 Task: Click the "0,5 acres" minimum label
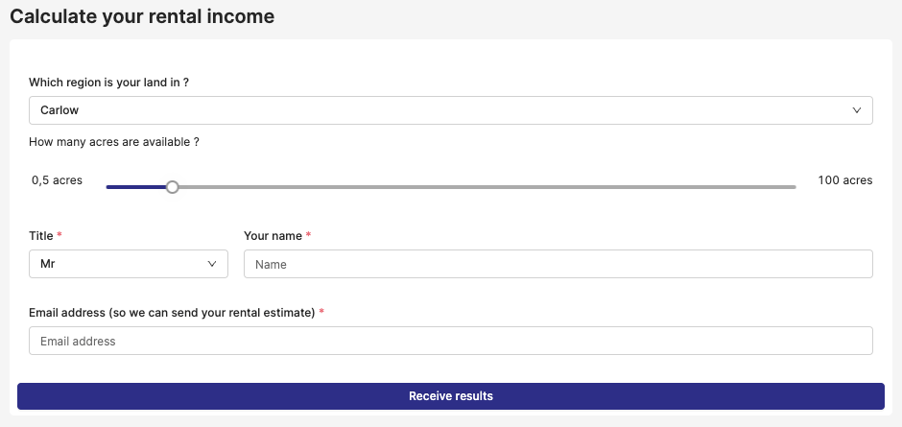click(58, 180)
